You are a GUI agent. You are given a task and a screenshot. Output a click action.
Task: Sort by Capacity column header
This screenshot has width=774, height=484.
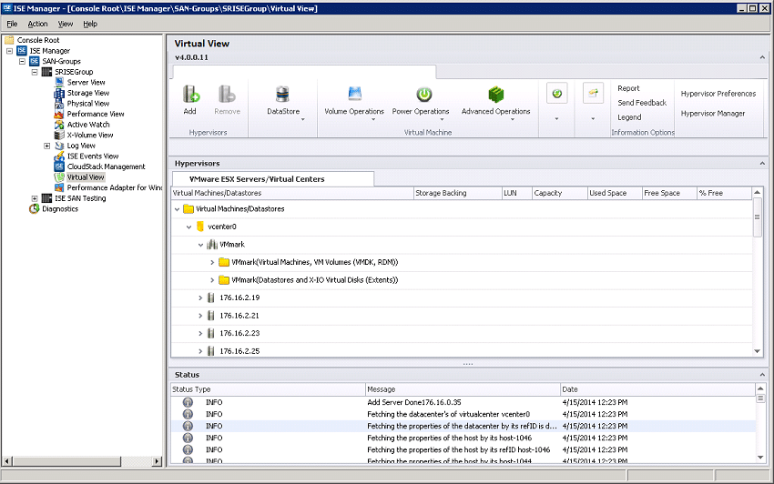coord(559,193)
